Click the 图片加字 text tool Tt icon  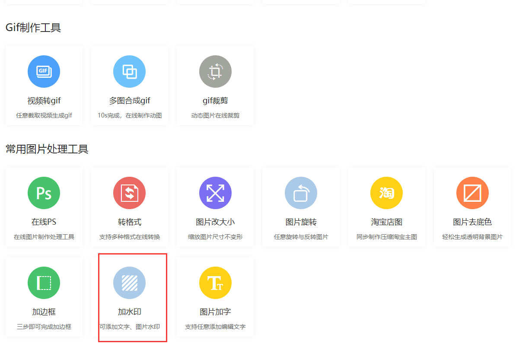point(215,283)
